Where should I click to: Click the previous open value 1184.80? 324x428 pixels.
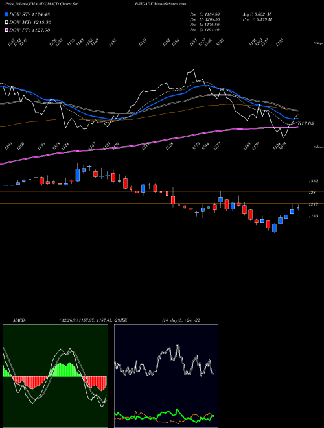[x=212, y=14]
